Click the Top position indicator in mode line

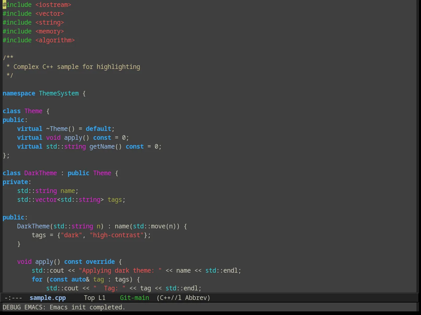point(89,298)
